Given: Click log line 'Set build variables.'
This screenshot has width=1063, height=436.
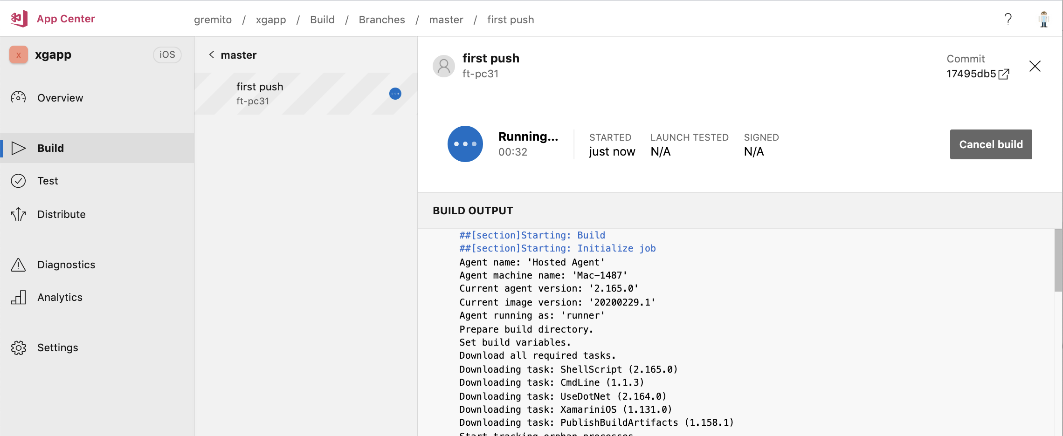Looking at the screenshot, I should tap(515, 342).
